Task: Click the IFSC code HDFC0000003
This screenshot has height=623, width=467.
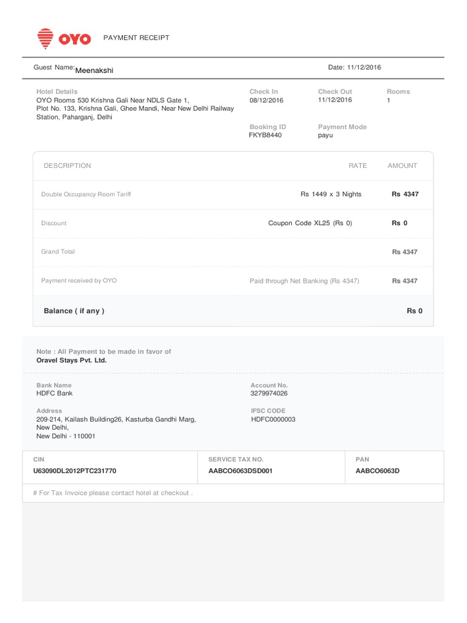Action: 273,419
